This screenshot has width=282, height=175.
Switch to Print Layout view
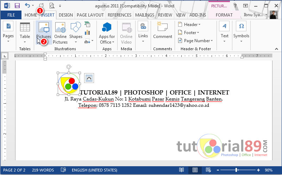[195, 170]
